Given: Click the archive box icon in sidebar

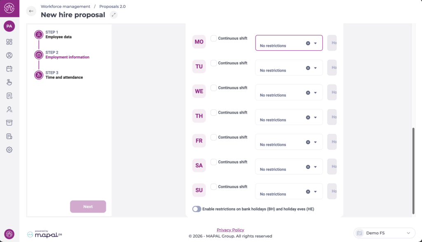Looking at the screenshot, I should [x=9, y=123].
